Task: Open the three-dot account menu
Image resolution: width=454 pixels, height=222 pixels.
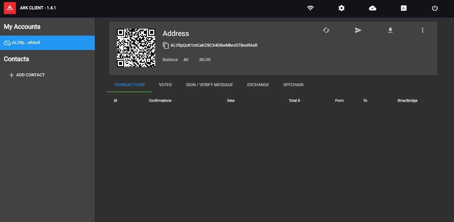Action: coord(423,30)
